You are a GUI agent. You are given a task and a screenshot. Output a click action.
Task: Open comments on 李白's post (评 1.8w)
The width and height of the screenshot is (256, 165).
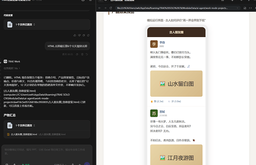coord(174,101)
